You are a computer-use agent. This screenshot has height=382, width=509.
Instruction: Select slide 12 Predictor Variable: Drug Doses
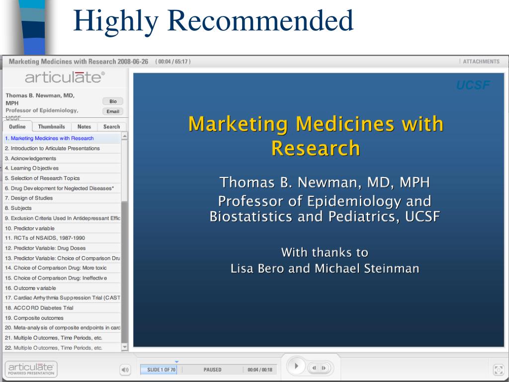point(62,248)
